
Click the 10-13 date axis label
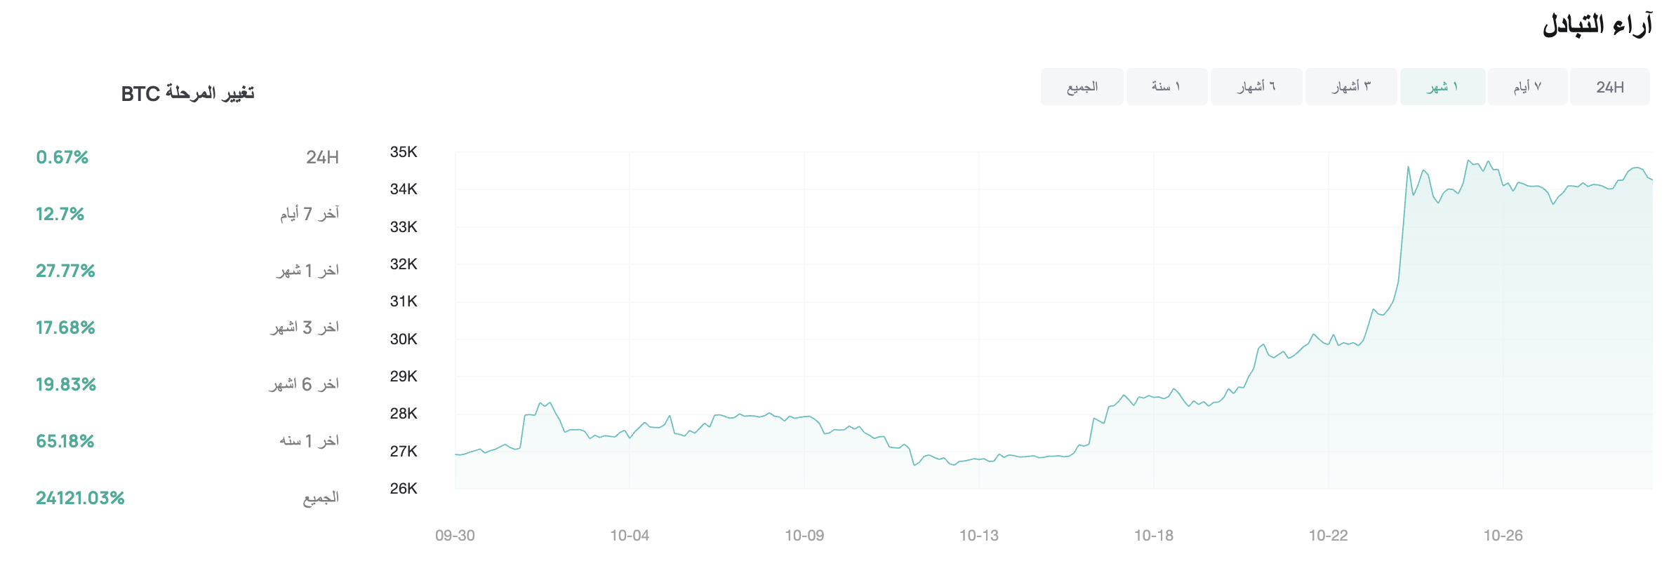[x=978, y=536]
